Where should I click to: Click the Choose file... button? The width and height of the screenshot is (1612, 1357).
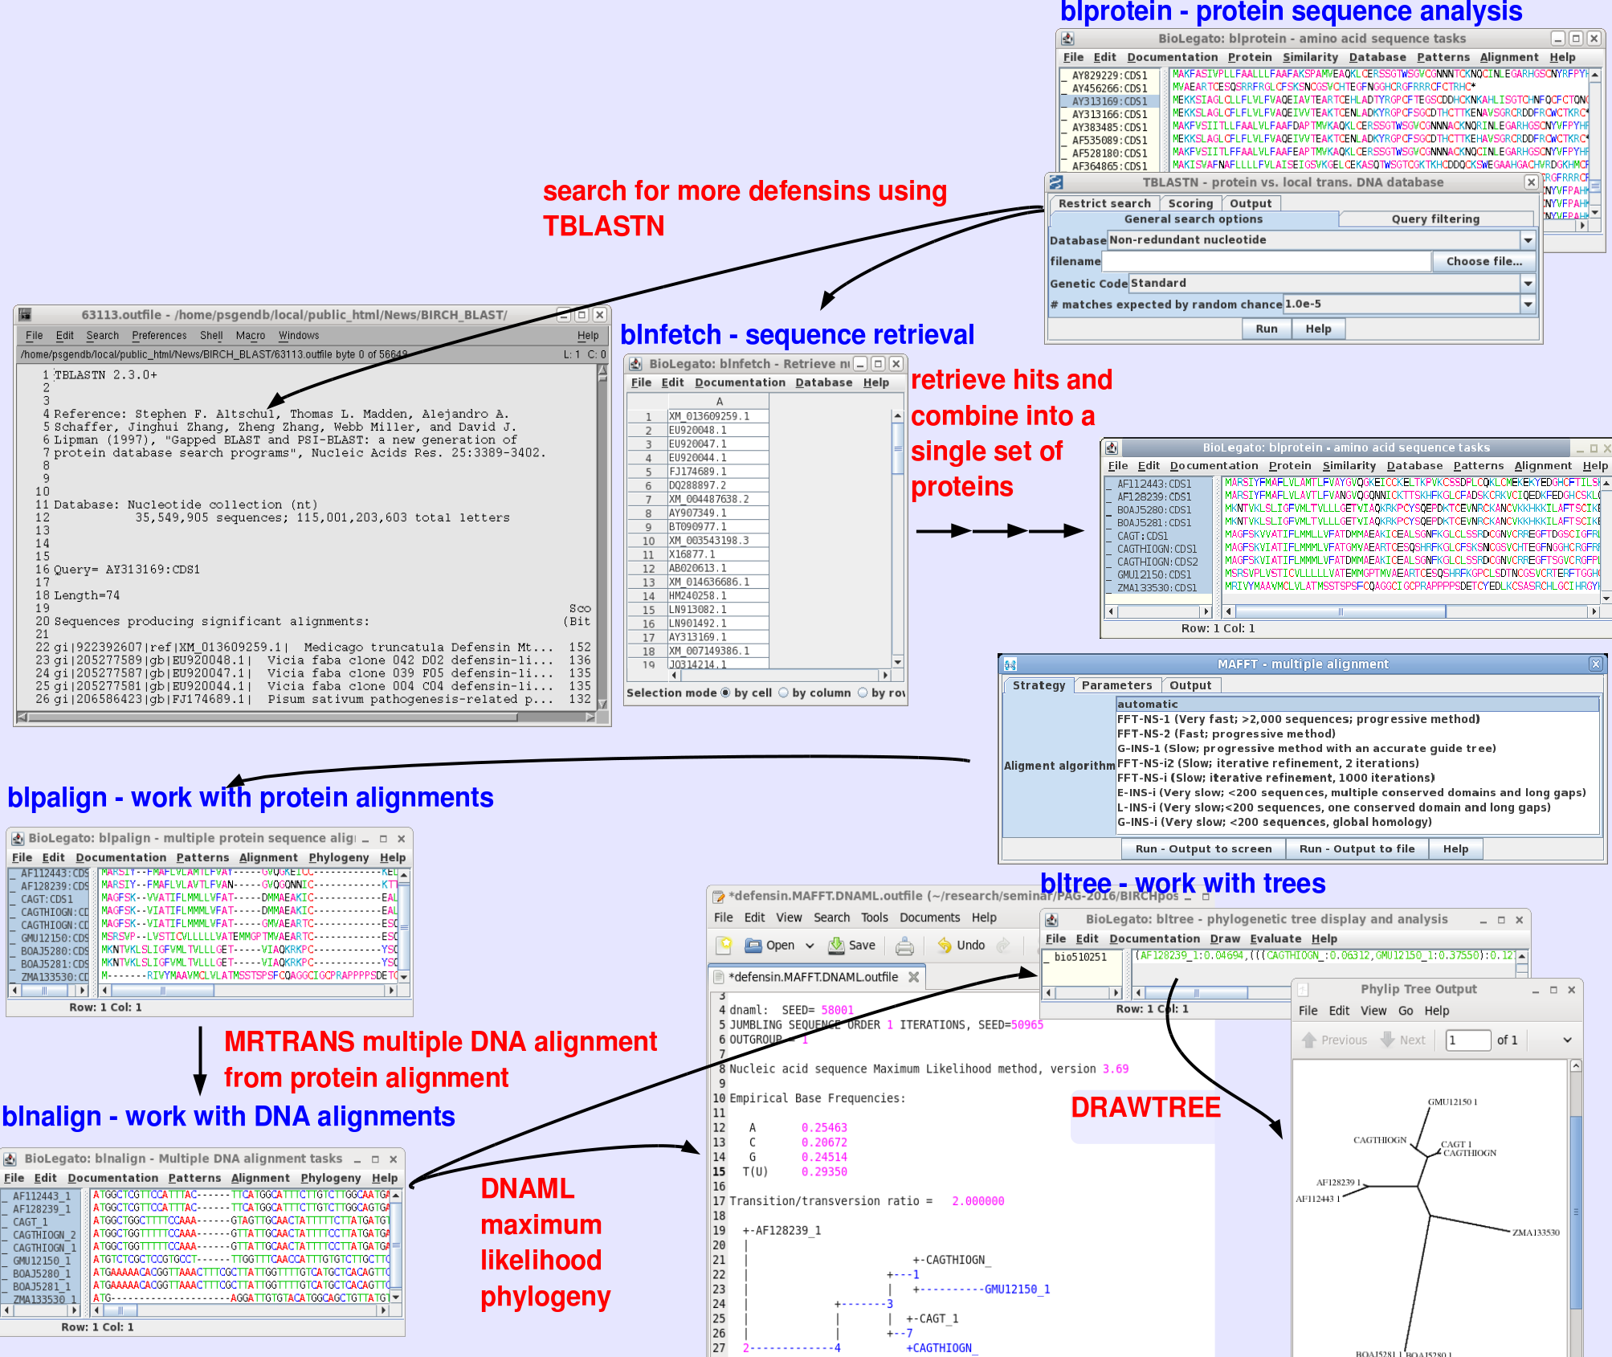(1483, 261)
